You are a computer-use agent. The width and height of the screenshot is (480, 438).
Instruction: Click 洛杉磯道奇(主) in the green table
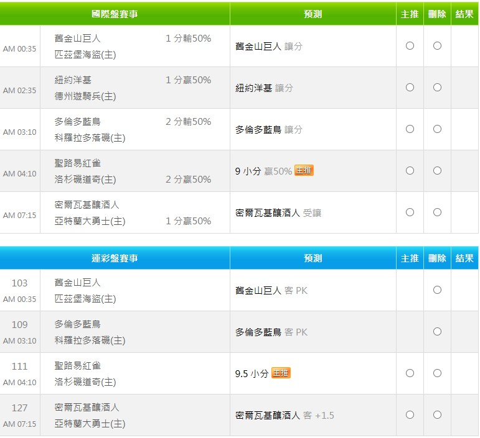point(85,180)
